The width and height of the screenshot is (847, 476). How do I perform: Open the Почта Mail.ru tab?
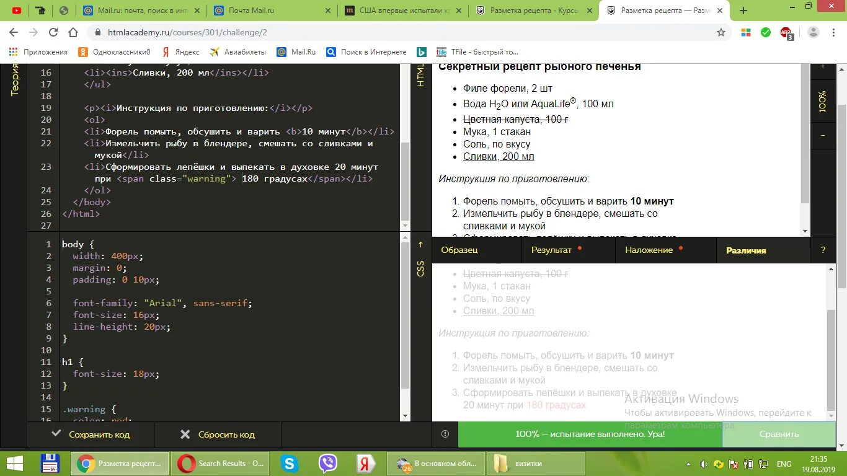[271, 11]
